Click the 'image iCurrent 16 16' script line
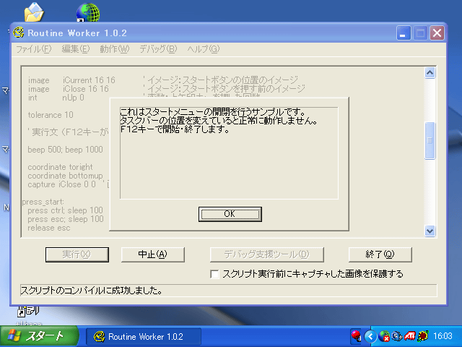This screenshot has width=462, height=347. (x=71, y=80)
